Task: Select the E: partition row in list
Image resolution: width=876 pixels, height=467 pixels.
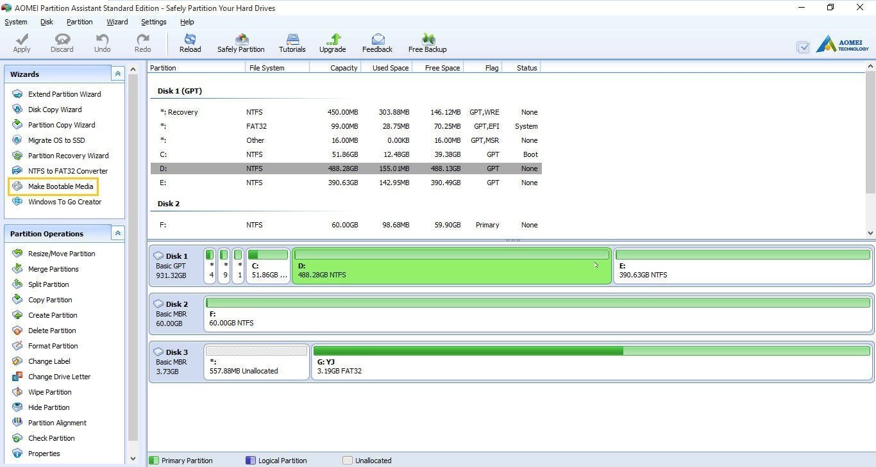Action: point(346,183)
